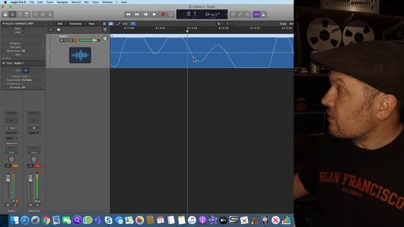
Task: Toggle the Inspector button in control bar
Action: click(13, 15)
